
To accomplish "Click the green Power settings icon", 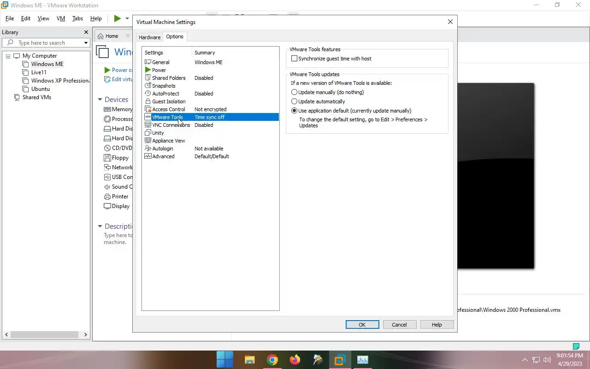I will pyautogui.click(x=147, y=70).
